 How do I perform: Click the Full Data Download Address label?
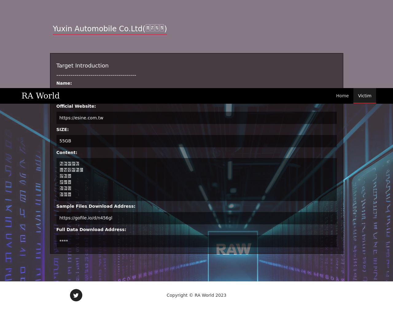(x=91, y=230)
